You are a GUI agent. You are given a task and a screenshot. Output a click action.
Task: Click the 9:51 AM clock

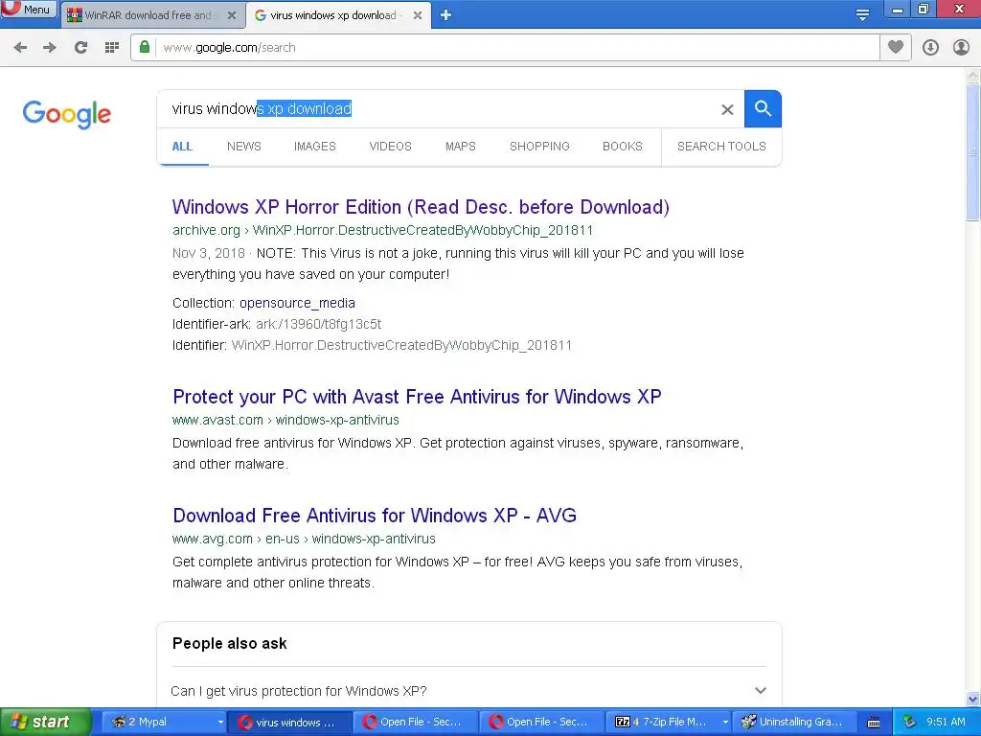point(946,722)
